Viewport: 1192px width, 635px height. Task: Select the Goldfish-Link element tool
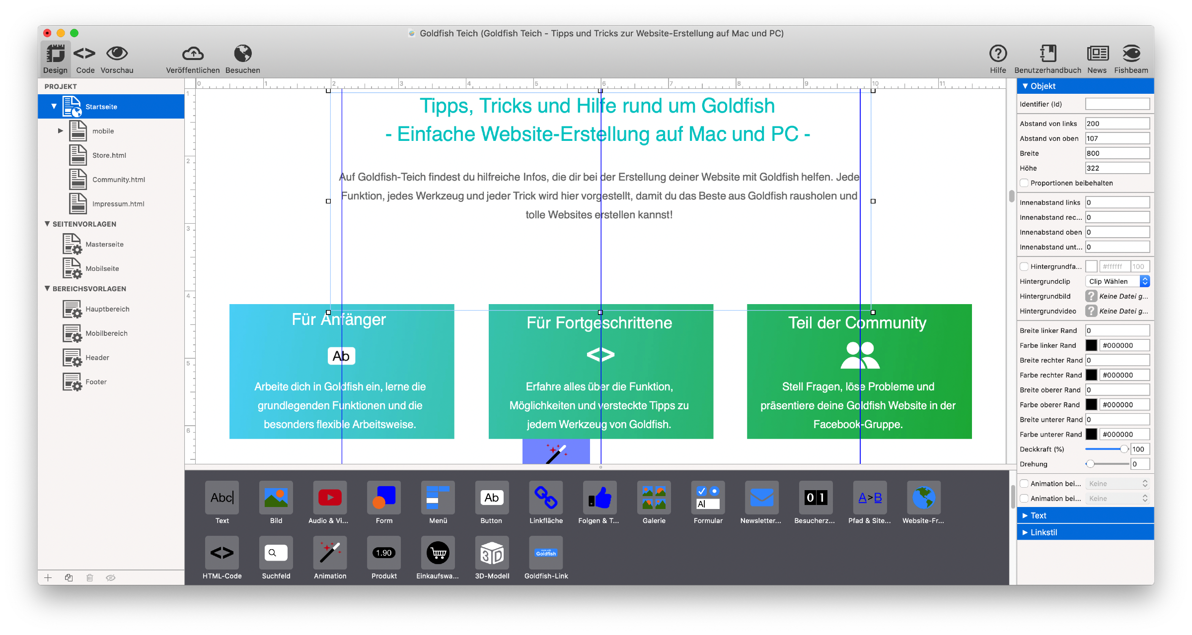pyautogui.click(x=546, y=558)
